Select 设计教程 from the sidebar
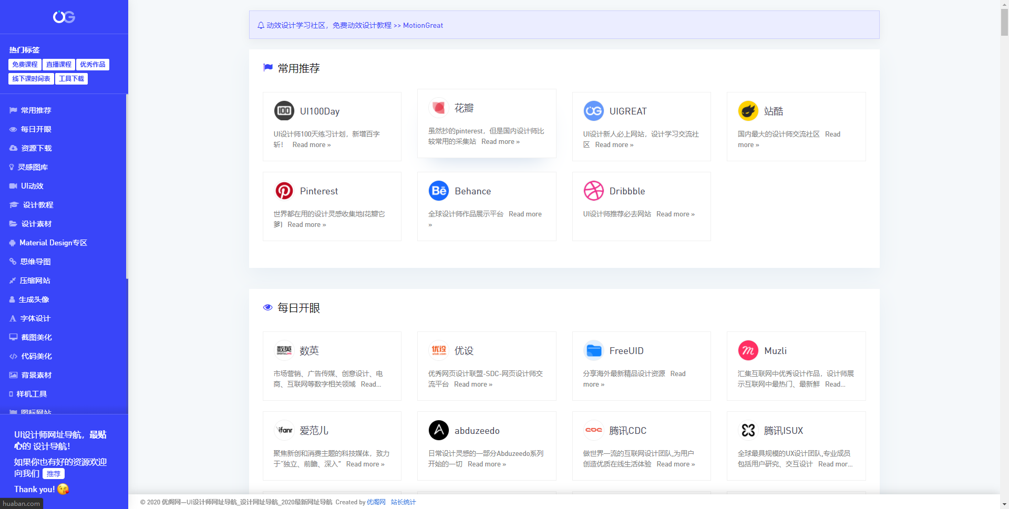The width and height of the screenshot is (1009, 509). point(37,205)
